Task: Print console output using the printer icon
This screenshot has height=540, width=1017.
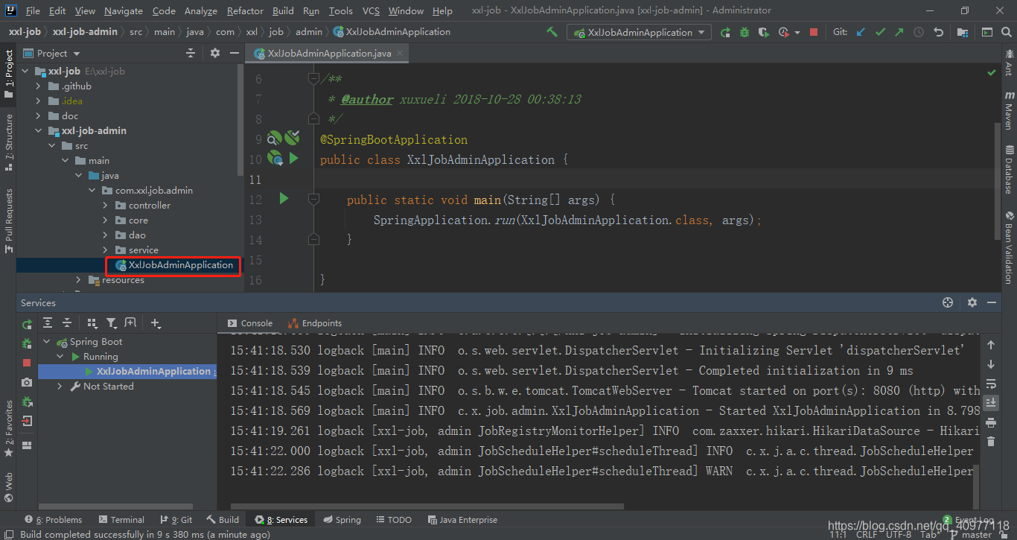Action: pos(991,422)
